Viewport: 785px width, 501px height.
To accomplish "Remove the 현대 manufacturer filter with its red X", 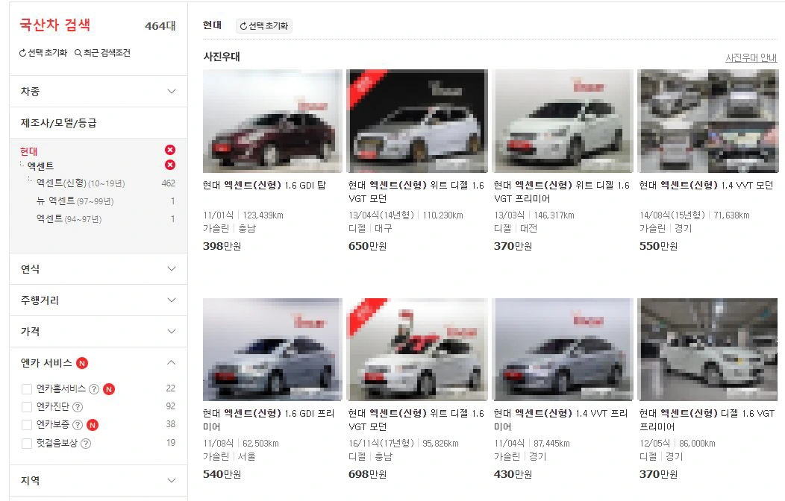I will [x=170, y=150].
